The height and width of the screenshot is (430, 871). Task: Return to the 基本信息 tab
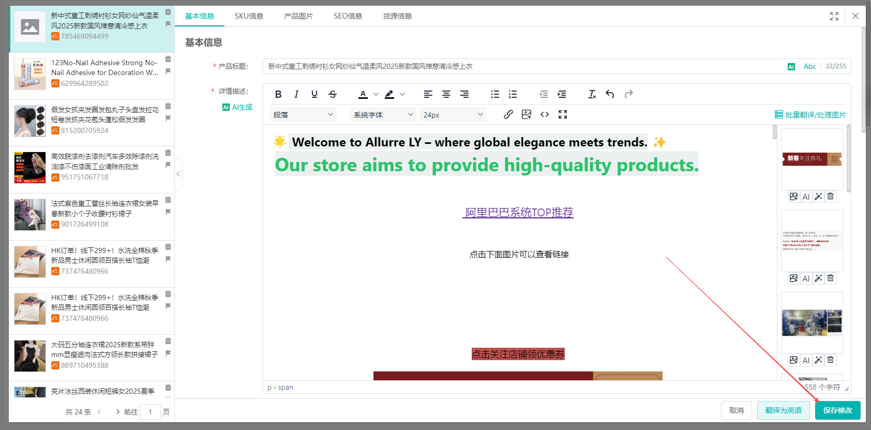[200, 16]
